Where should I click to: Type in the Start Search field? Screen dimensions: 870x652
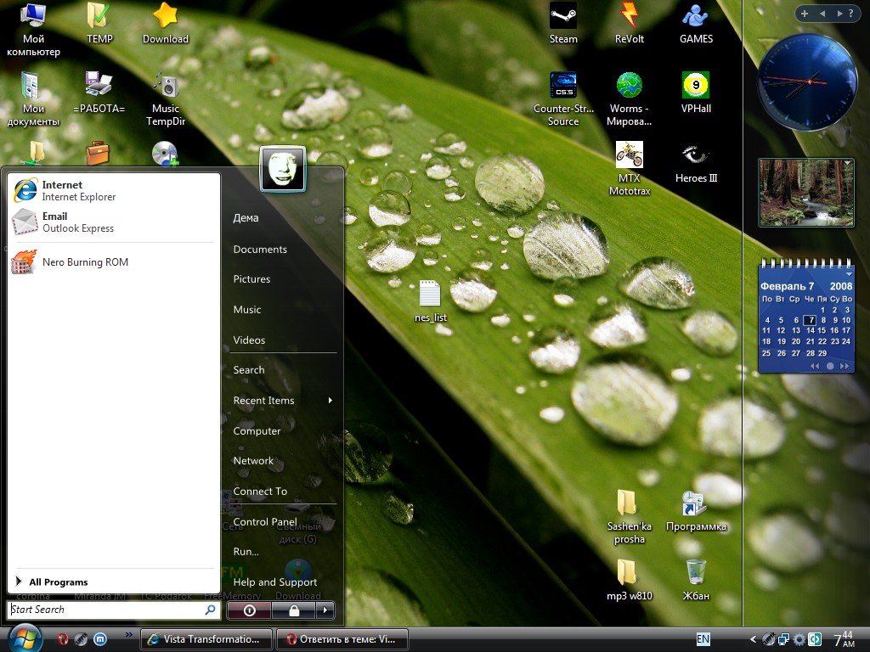(106, 610)
